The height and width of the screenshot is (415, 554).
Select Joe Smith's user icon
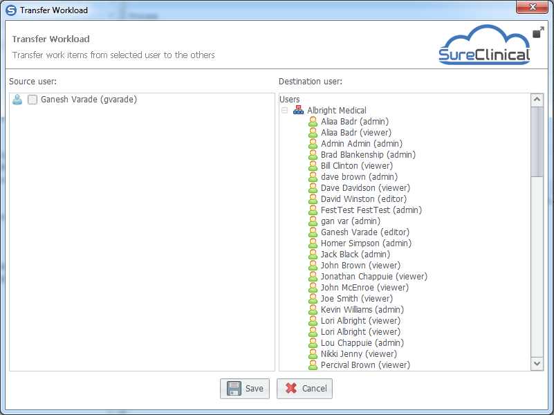pos(313,298)
